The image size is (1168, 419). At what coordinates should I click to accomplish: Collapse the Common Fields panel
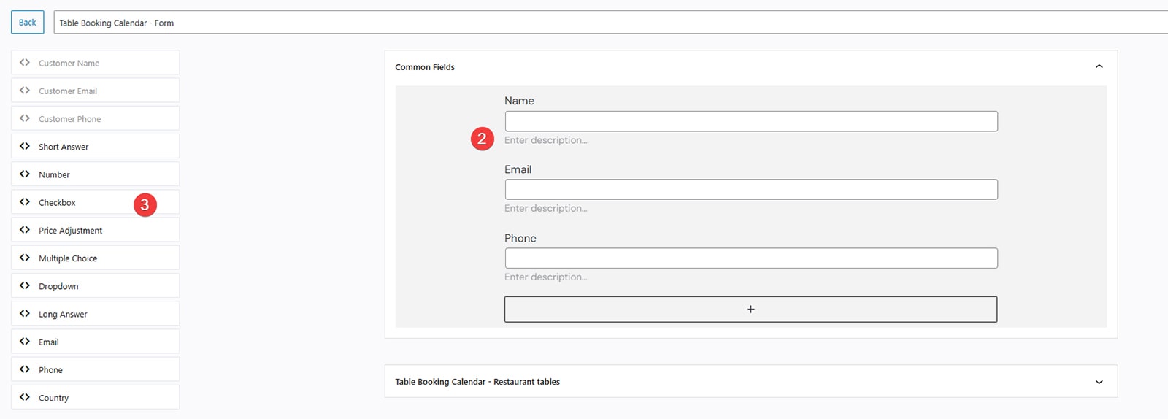(x=1099, y=66)
